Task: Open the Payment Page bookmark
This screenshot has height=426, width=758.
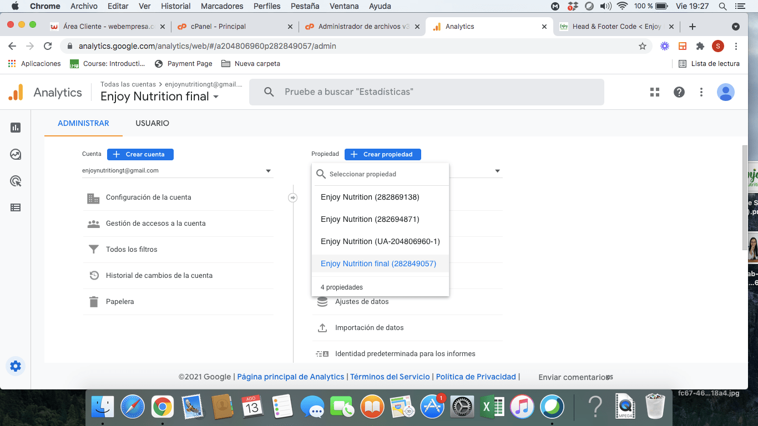Action: (x=184, y=64)
